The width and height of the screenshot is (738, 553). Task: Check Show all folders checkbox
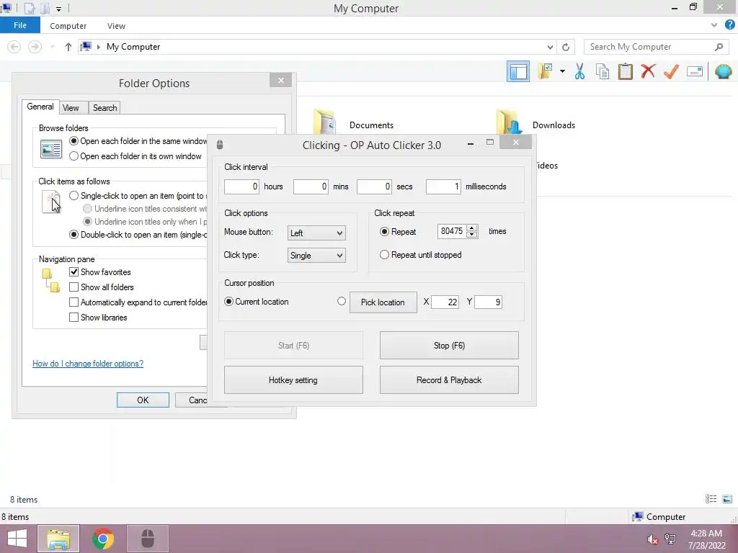tap(74, 287)
